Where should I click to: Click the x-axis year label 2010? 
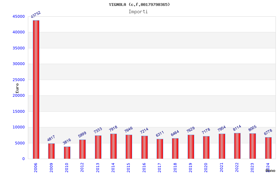pyautogui.click(x=67, y=168)
